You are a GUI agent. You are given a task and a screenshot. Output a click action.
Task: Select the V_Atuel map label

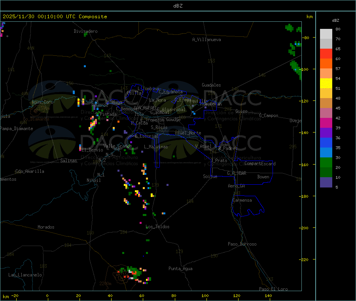click(x=203, y=146)
